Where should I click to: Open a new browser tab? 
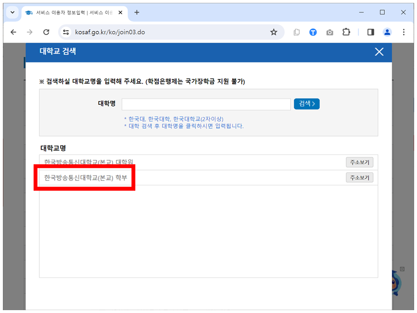point(137,12)
